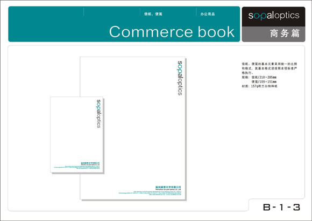Viewport: 312px width, 221px height.
Task: Click the '商务篇' label on gray box
Action: 285,33
